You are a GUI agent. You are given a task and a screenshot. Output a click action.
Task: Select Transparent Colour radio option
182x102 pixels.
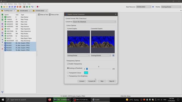pyautogui.click(x=68, y=73)
